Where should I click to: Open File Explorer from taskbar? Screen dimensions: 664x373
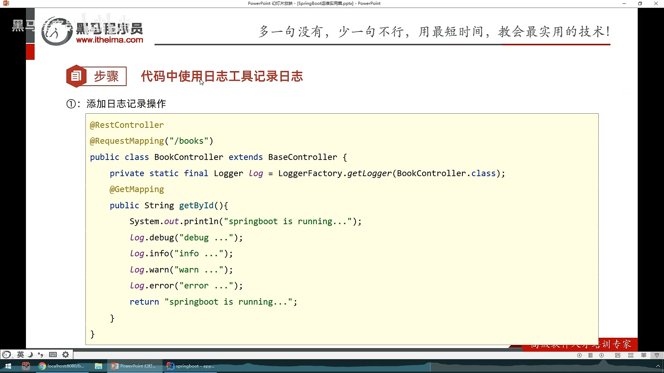point(99,366)
